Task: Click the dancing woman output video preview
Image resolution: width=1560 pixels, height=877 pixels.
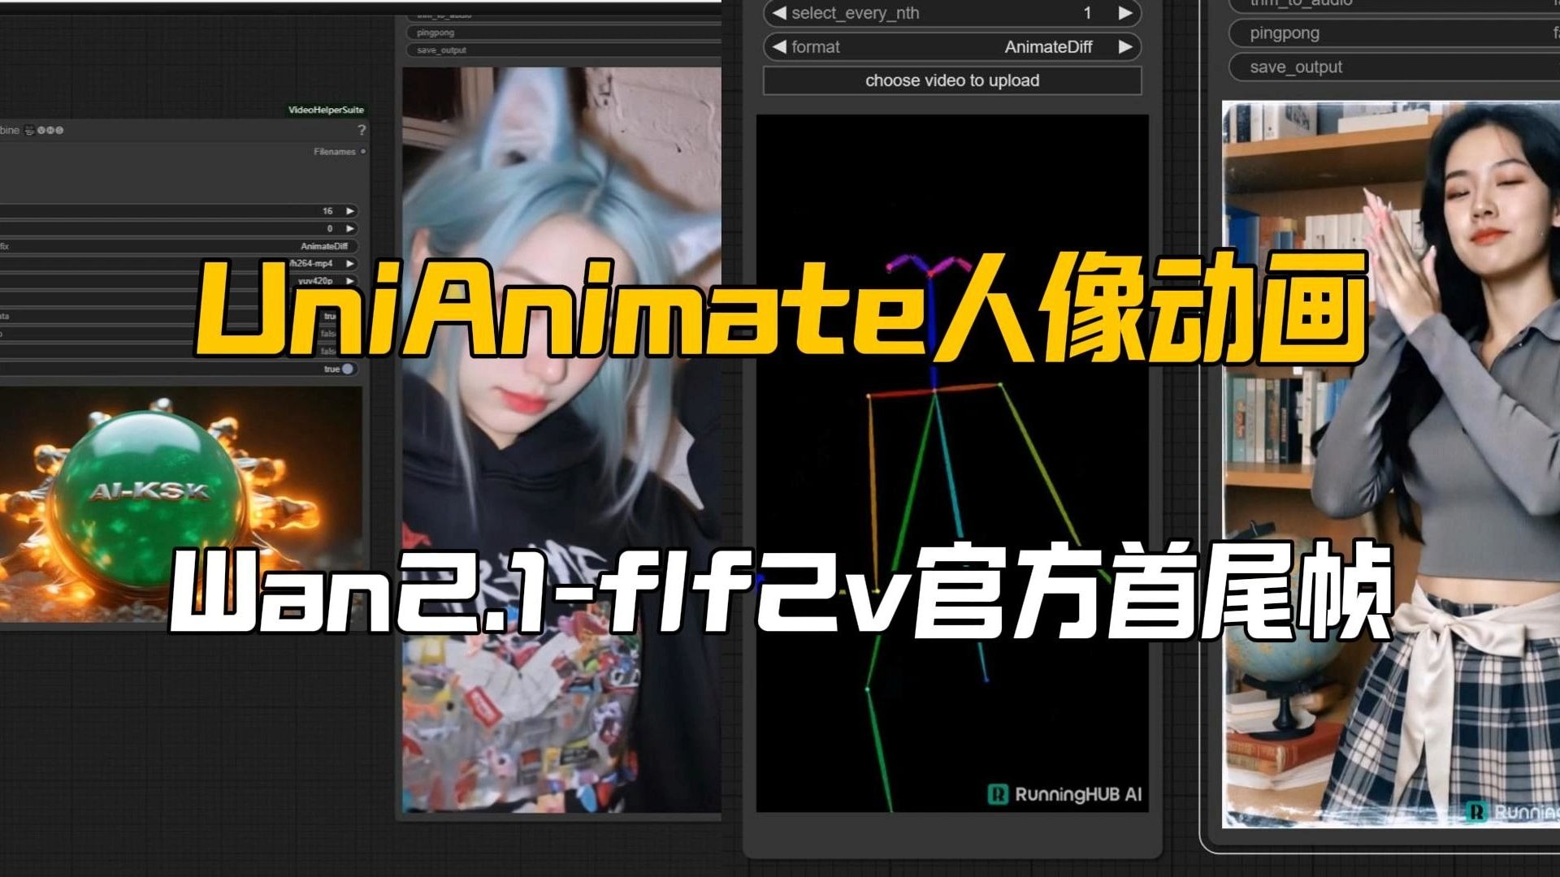Action: (1391, 464)
